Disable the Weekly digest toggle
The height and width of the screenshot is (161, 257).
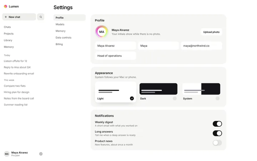[x=217, y=124]
